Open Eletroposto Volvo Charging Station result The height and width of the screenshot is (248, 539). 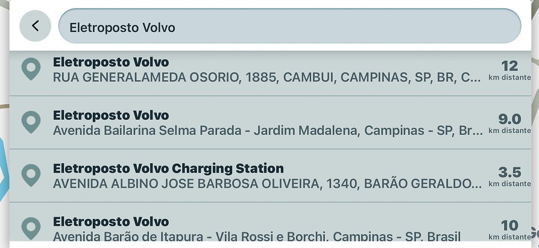168,169
